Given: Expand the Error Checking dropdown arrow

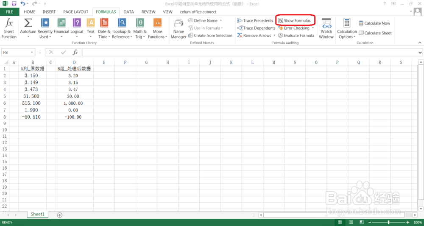Looking at the screenshot, I should 313,28.
